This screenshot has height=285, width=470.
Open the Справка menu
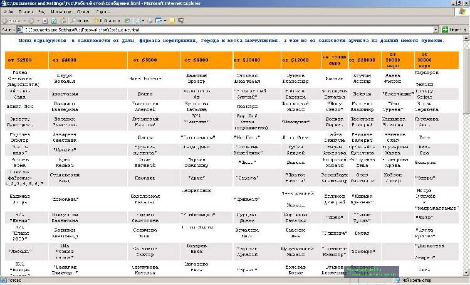(x=103, y=12)
